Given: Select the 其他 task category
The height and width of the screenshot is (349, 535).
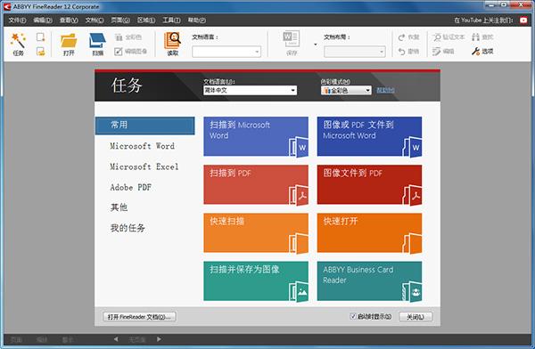Looking at the screenshot, I should coord(119,207).
